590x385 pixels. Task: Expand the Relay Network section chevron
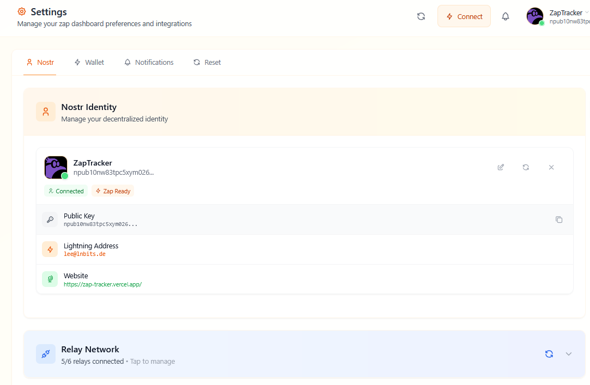coord(569,354)
